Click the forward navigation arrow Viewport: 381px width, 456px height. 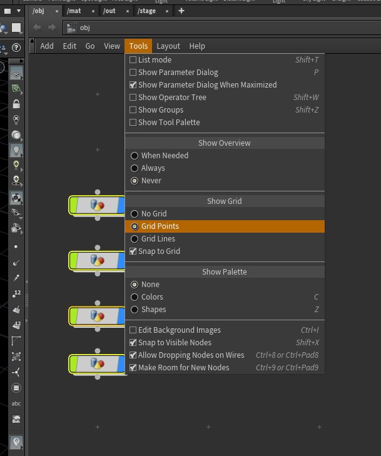coord(52,28)
